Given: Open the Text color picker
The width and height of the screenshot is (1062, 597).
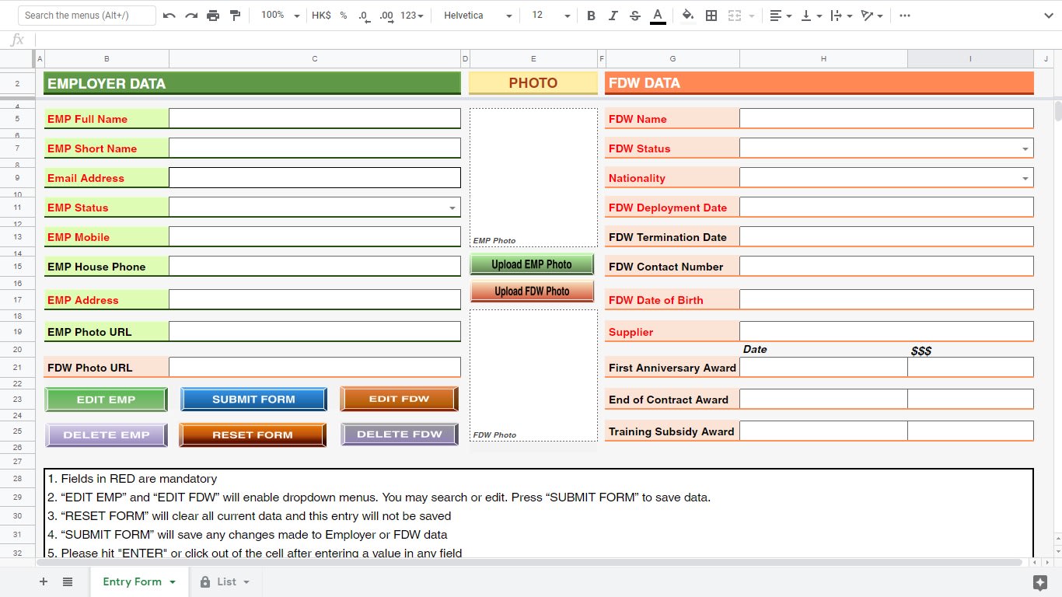Looking at the screenshot, I should (x=657, y=15).
